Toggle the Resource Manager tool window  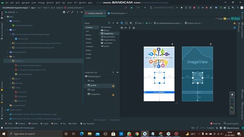(2, 31)
